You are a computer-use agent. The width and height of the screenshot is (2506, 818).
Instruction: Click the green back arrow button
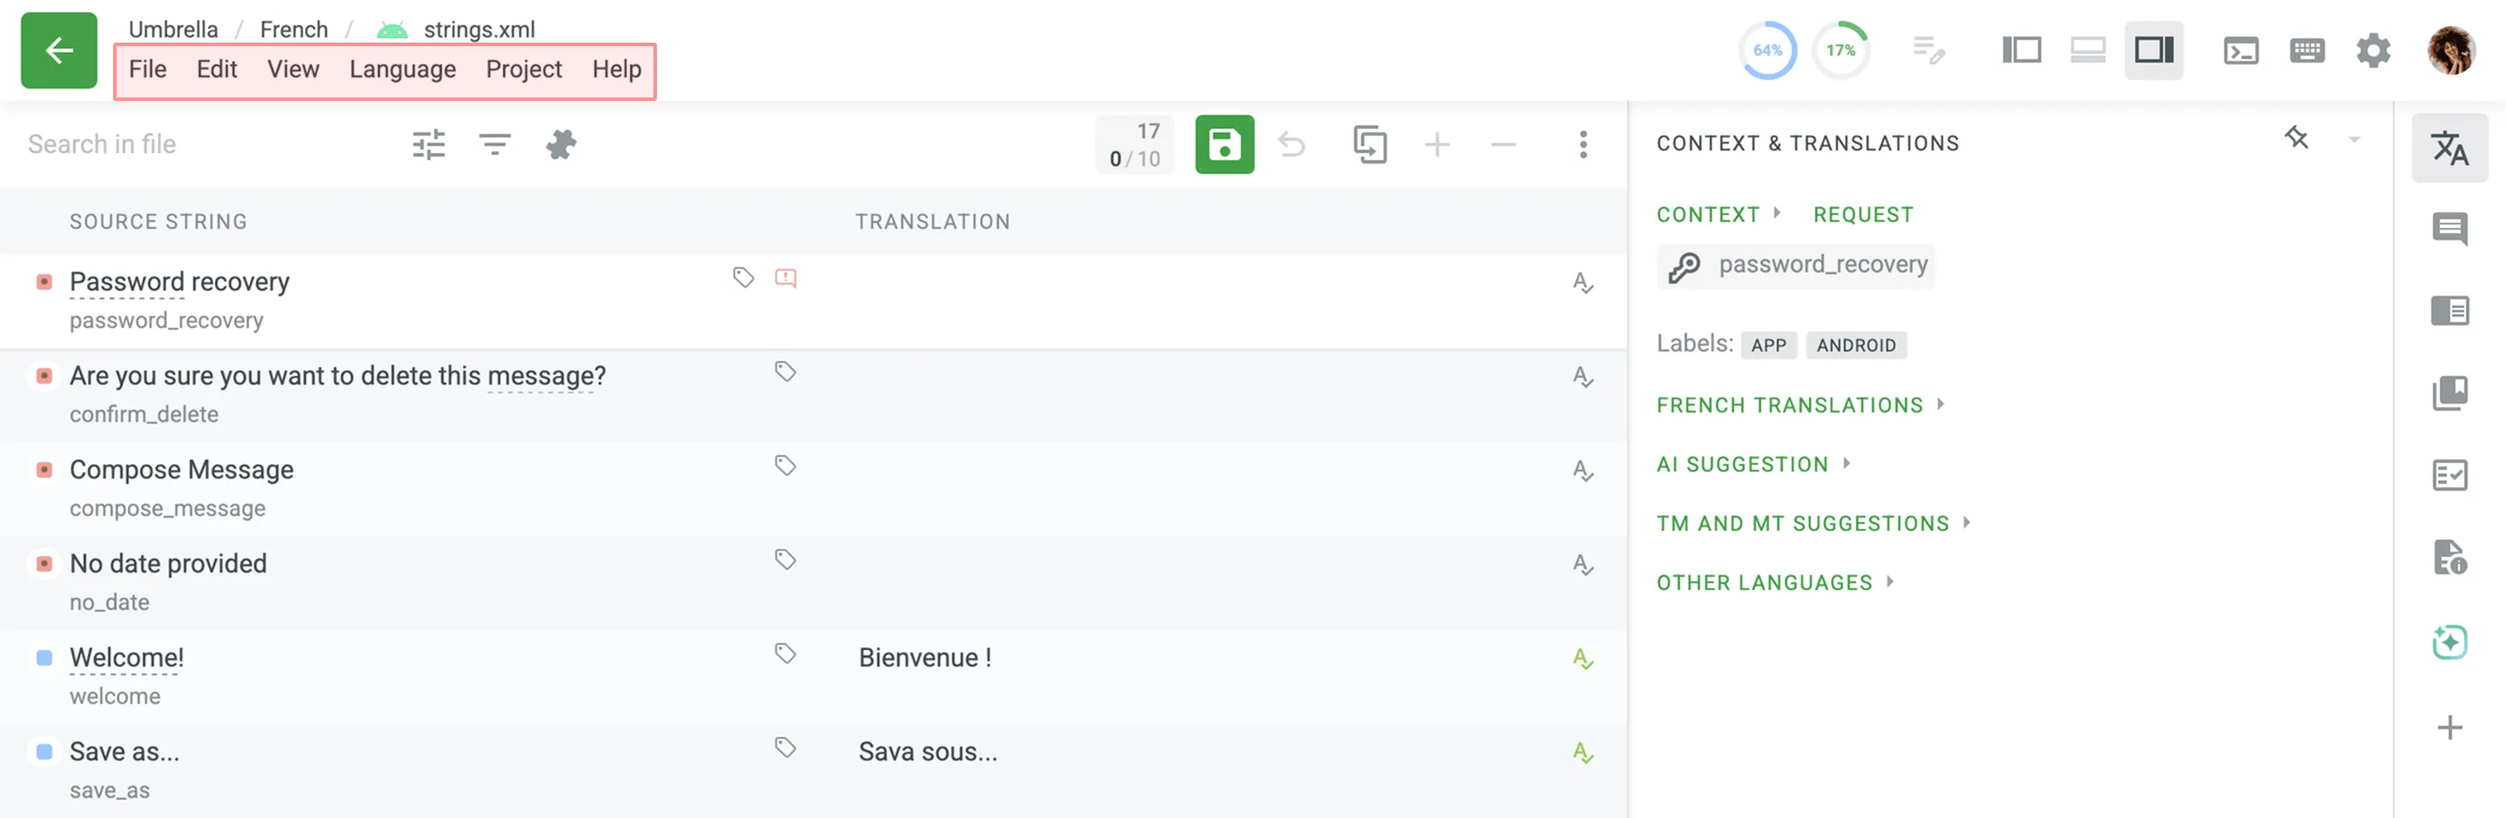point(58,50)
